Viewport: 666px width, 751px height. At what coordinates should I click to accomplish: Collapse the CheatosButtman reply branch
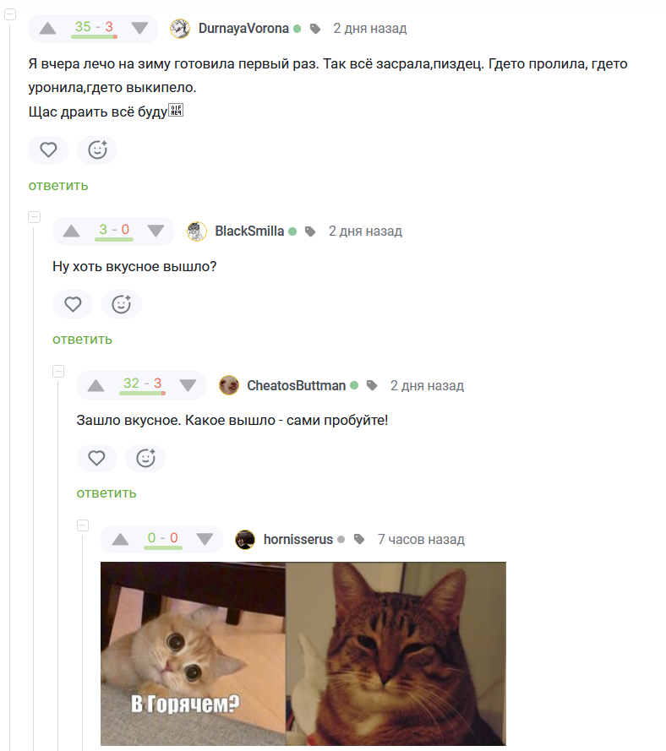(x=58, y=371)
